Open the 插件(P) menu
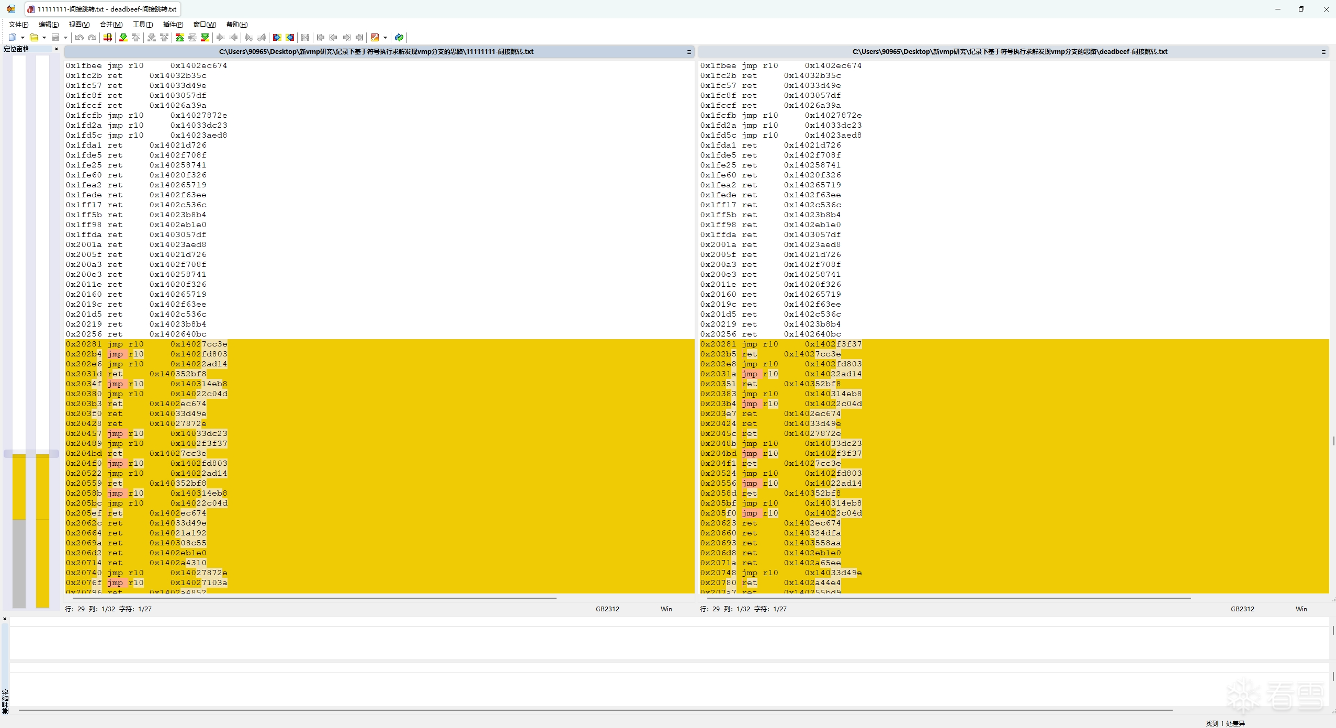Viewport: 1336px width, 728px height. [173, 25]
